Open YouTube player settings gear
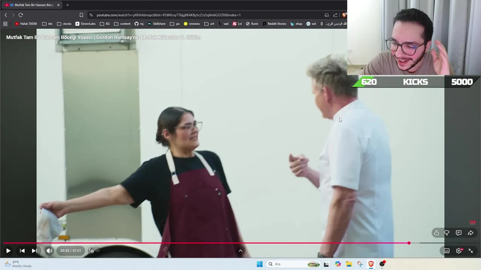The width and height of the screenshot is (481, 270). 458,251
